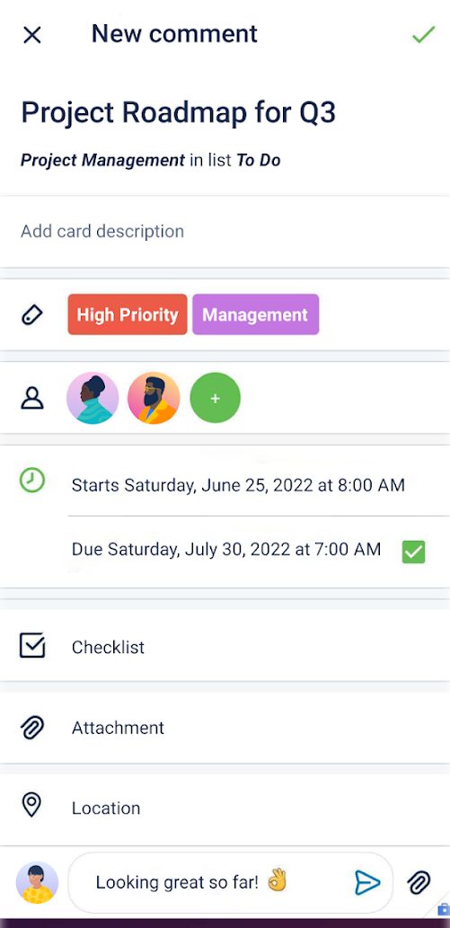Click the Attachment paperclip icon in list

[32, 728]
